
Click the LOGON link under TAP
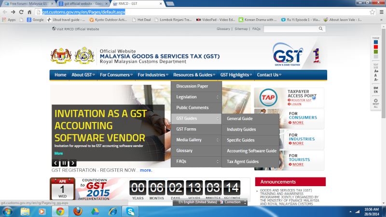pos(296,104)
